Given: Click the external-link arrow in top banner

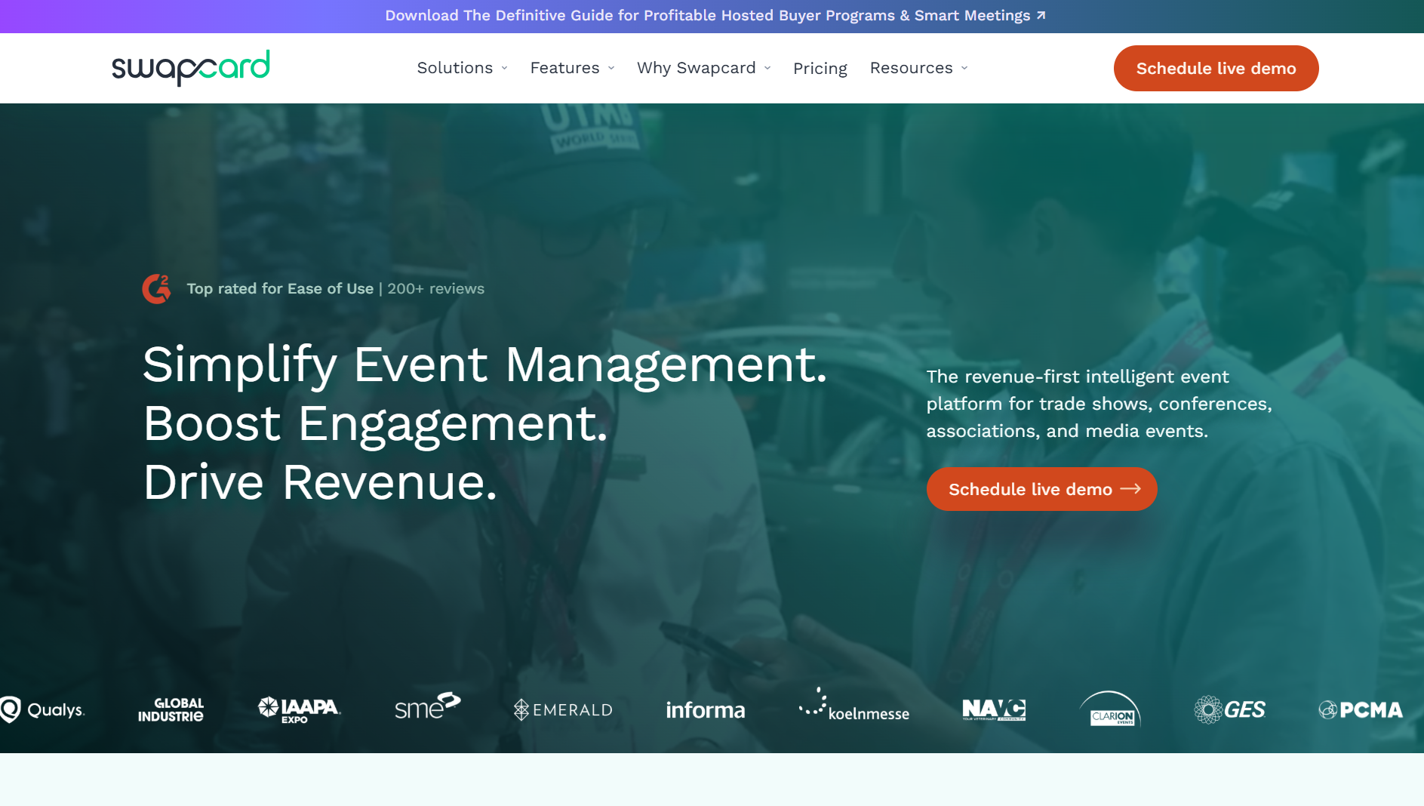Looking at the screenshot, I should coord(1041,15).
